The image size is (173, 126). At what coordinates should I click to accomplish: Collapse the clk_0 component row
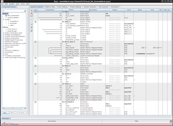click(x=63, y=12)
